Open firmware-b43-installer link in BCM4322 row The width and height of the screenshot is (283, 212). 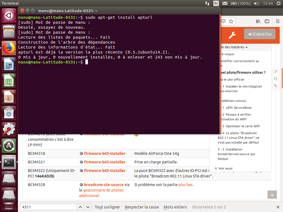104,170
